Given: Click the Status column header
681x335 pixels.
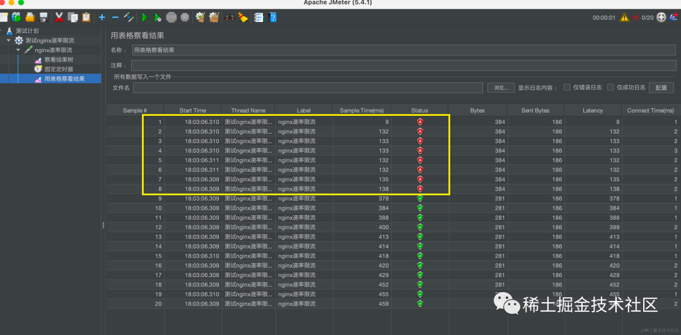Looking at the screenshot, I should (x=419, y=111).
